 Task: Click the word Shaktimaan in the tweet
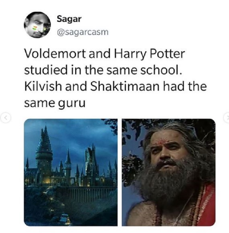click(x=125, y=86)
